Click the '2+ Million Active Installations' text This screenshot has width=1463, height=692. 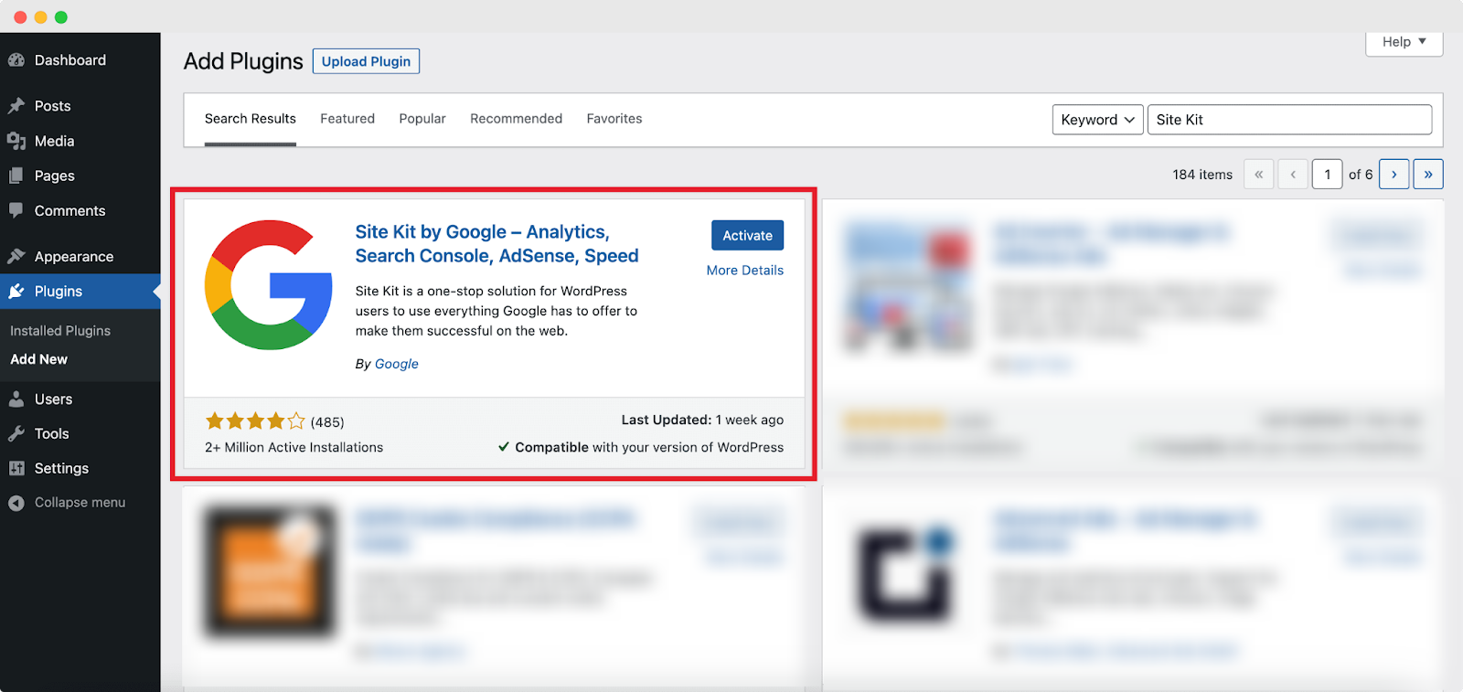pos(294,447)
